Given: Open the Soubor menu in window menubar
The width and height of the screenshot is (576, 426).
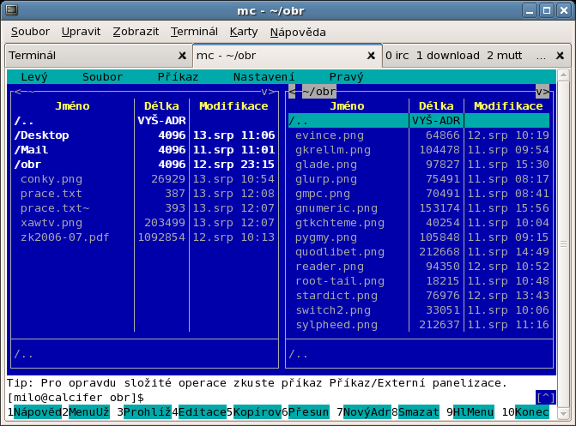Looking at the screenshot, I should click(x=30, y=32).
